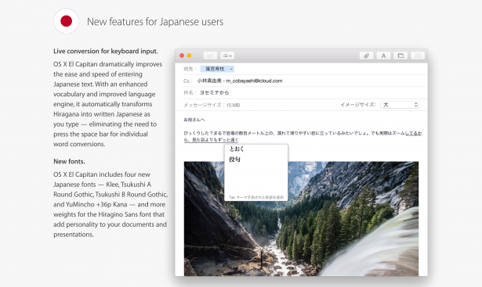Open the photo browser toolbar icon
The image size is (482, 287).
point(400,56)
